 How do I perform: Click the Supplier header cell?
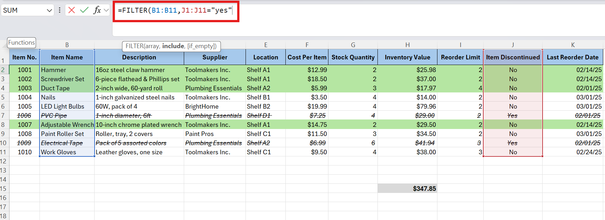[215, 57]
